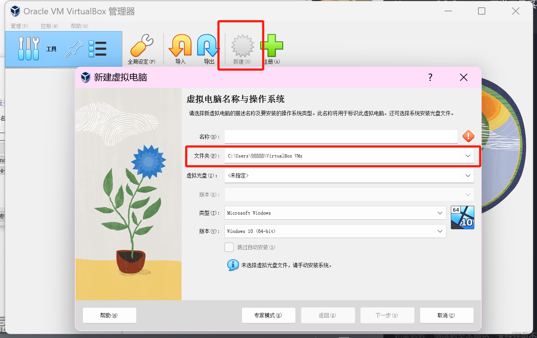The image size is (537, 338).
Task: Click the blue information icon
Action: tap(233, 265)
